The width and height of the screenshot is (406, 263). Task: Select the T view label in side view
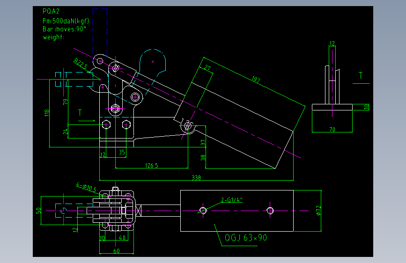coord(361,75)
